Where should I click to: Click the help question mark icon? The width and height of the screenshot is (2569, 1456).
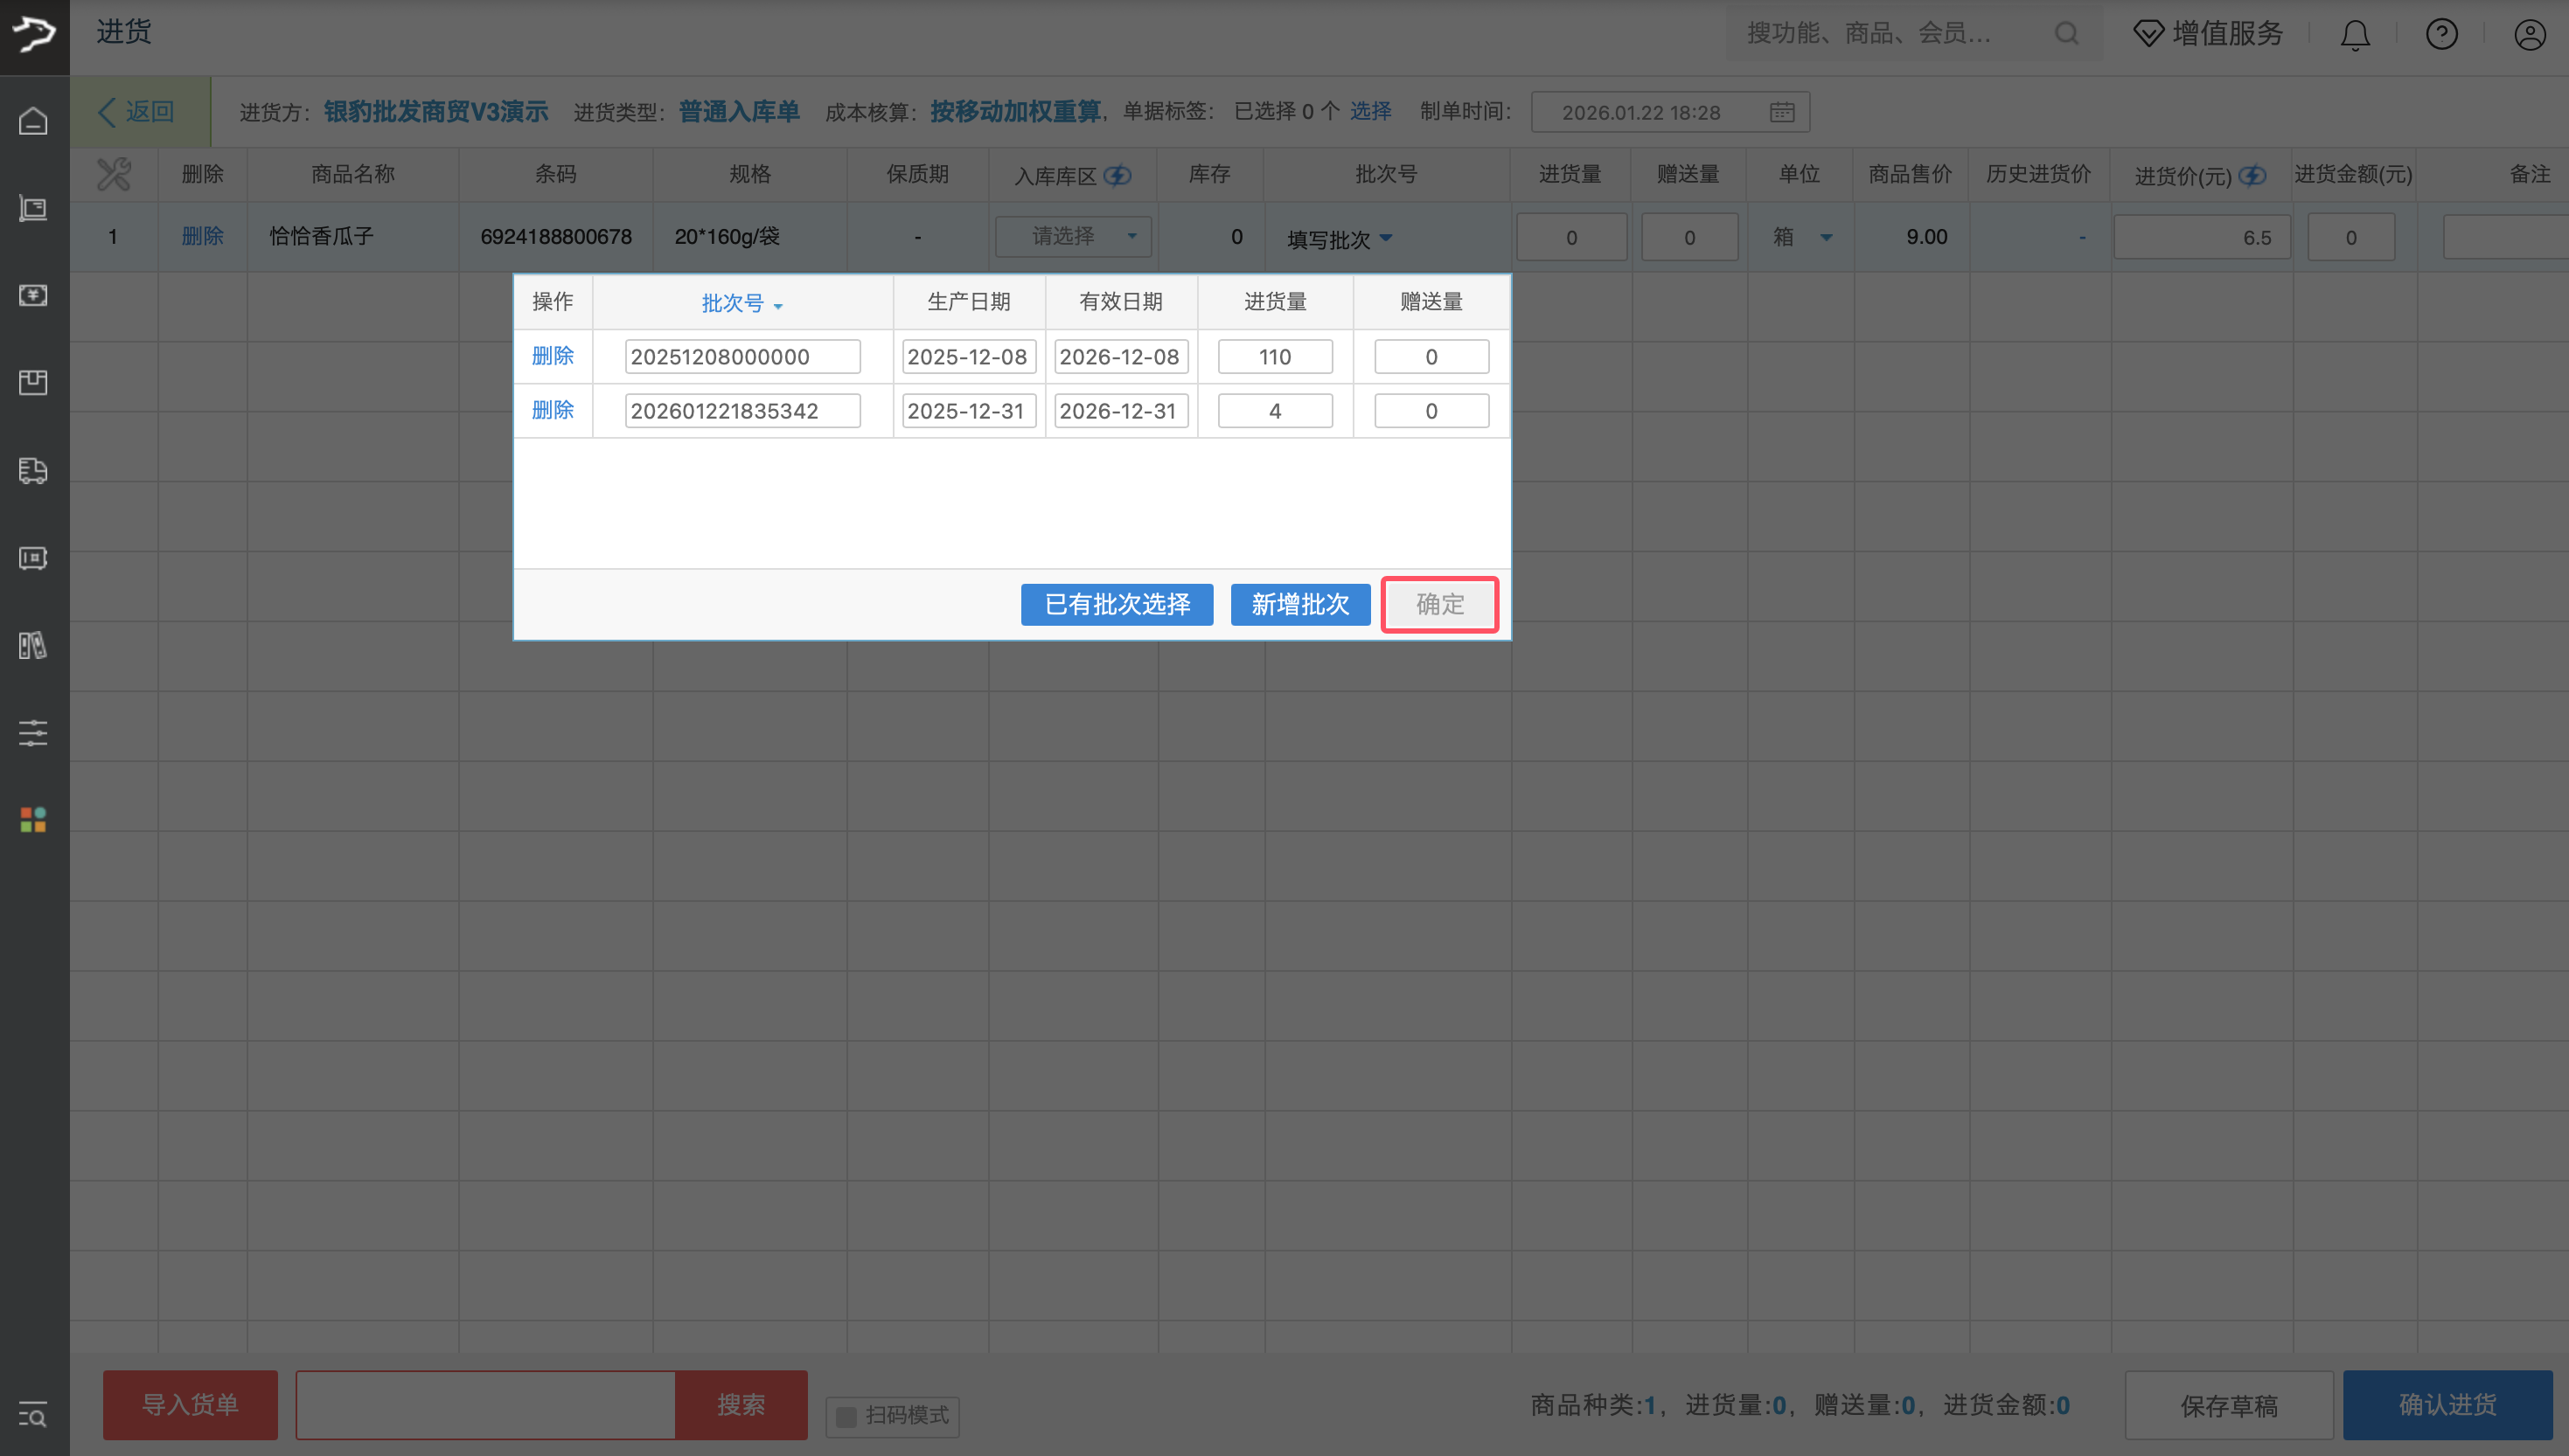pyautogui.click(x=2442, y=35)
